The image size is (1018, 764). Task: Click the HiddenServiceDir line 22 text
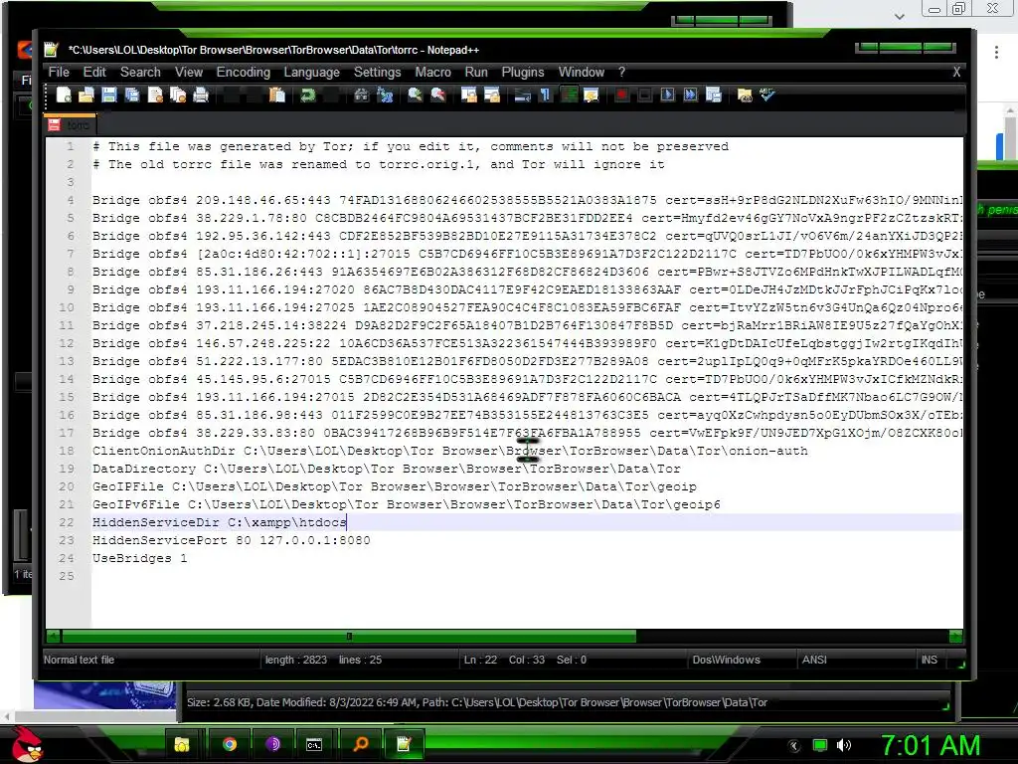[x=220, y=522]
